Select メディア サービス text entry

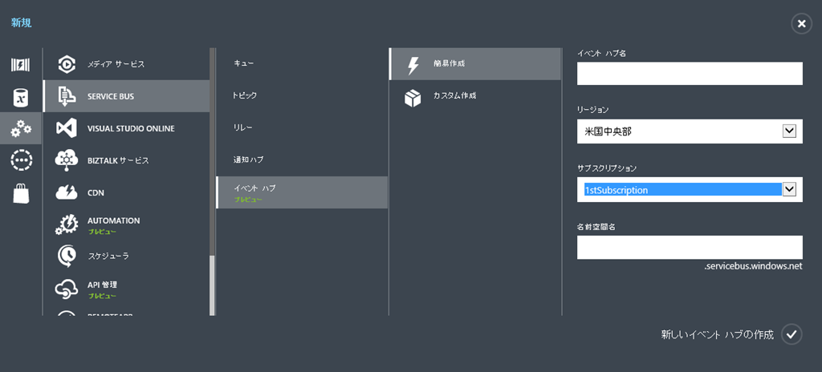(x=116, y=64)
